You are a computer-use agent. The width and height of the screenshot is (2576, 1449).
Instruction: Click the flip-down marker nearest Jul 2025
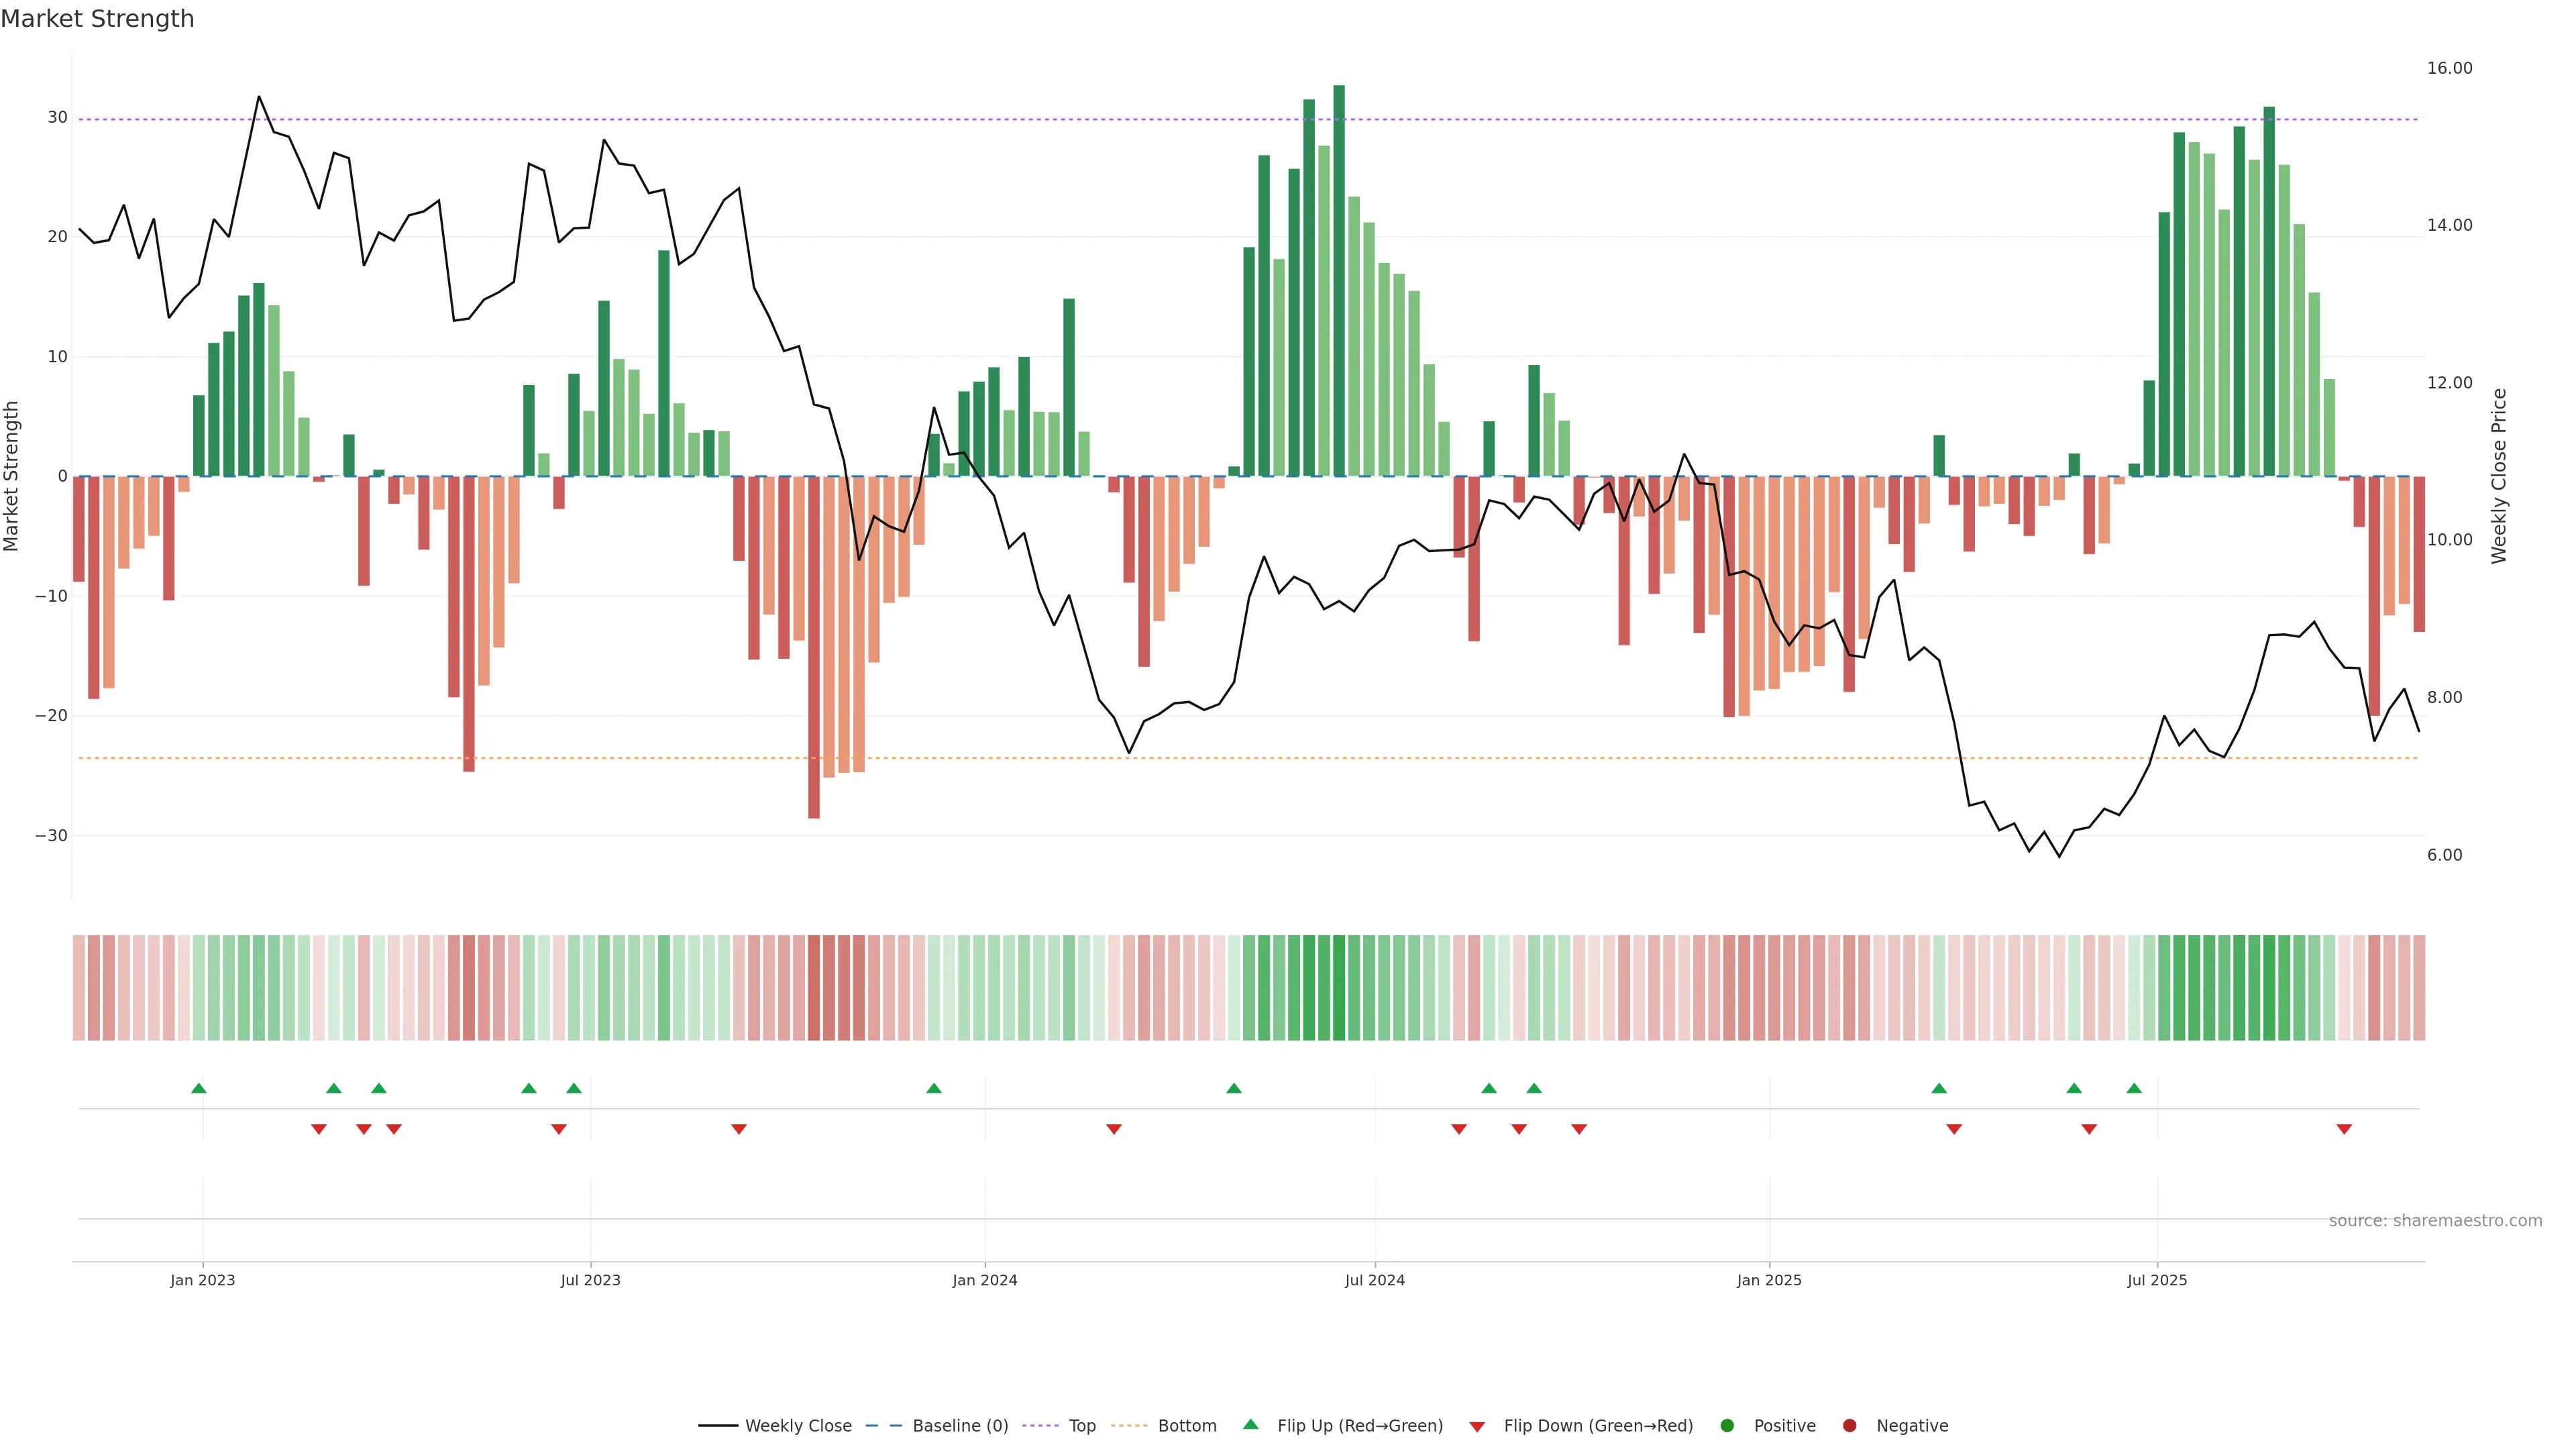click(x=2089, y=1129)
